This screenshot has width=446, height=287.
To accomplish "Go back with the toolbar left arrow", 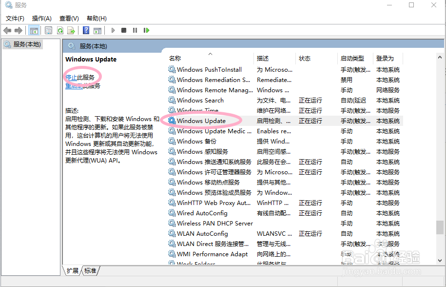I will point(7,30).
